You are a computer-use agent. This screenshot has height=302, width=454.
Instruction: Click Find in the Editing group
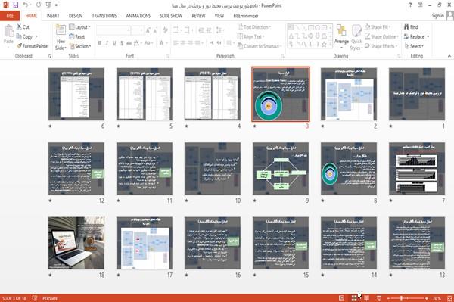pos(411,27)
